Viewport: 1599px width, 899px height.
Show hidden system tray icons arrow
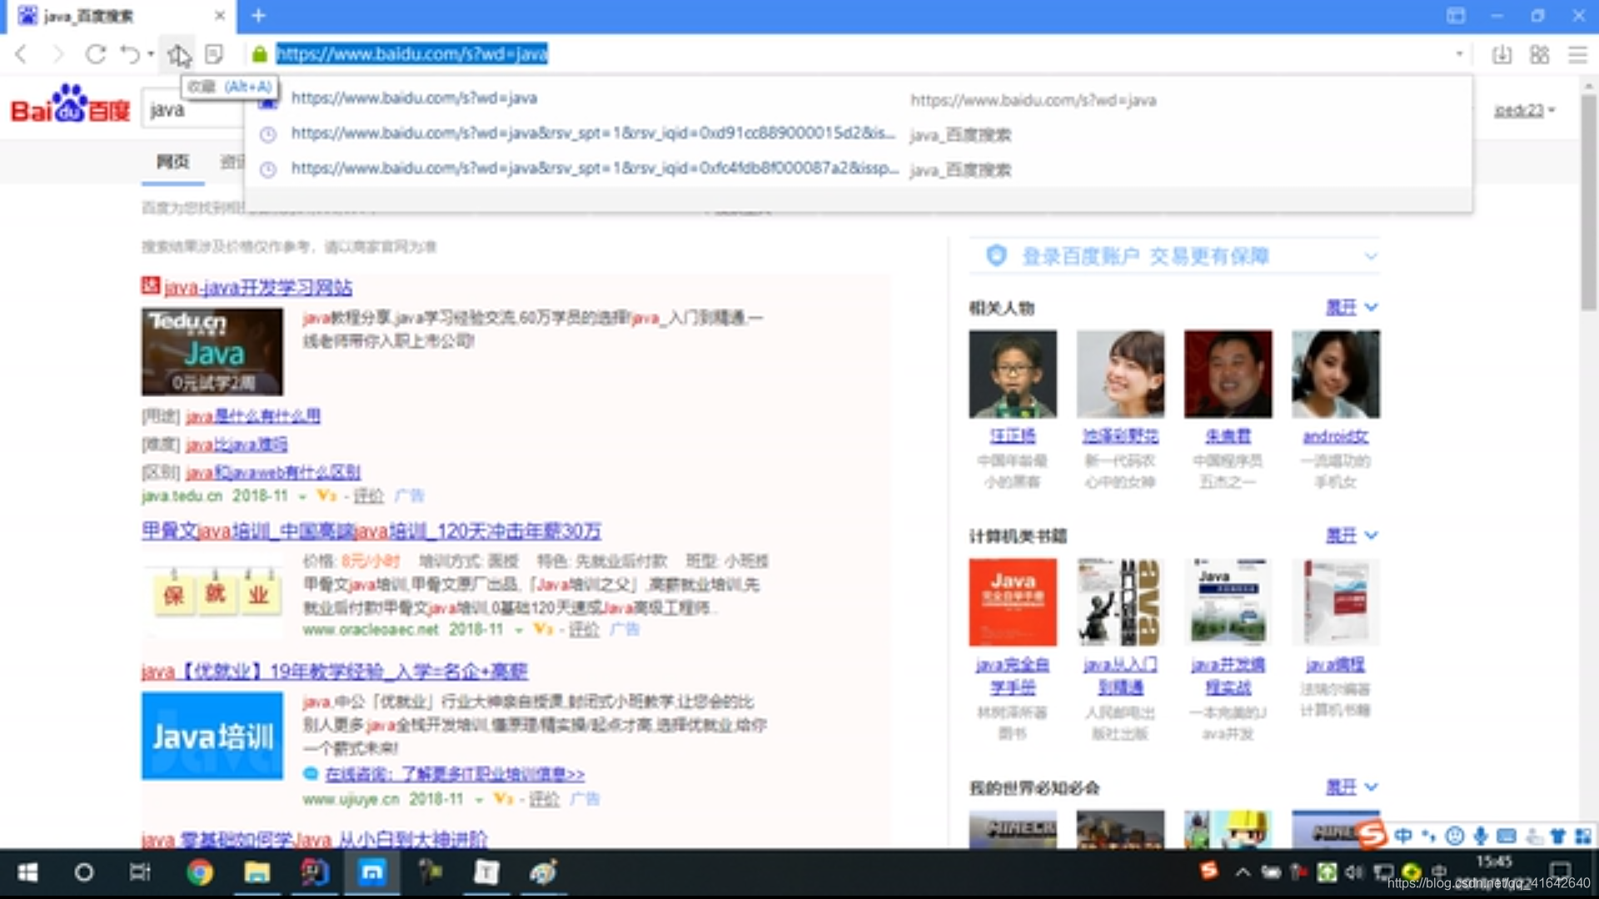pyautogui.click(x=1243, y=872)
